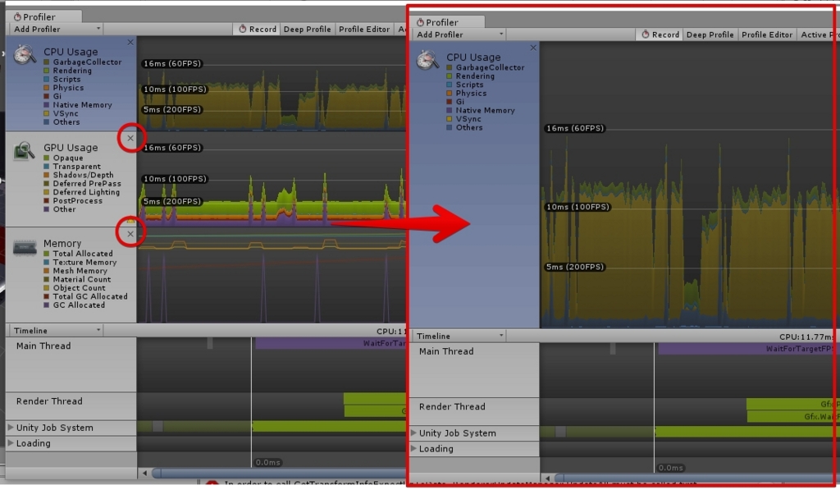This screenshot has width=840, height=490.
Task: Expand Loading group in left timeline
Action: point(10,443)
